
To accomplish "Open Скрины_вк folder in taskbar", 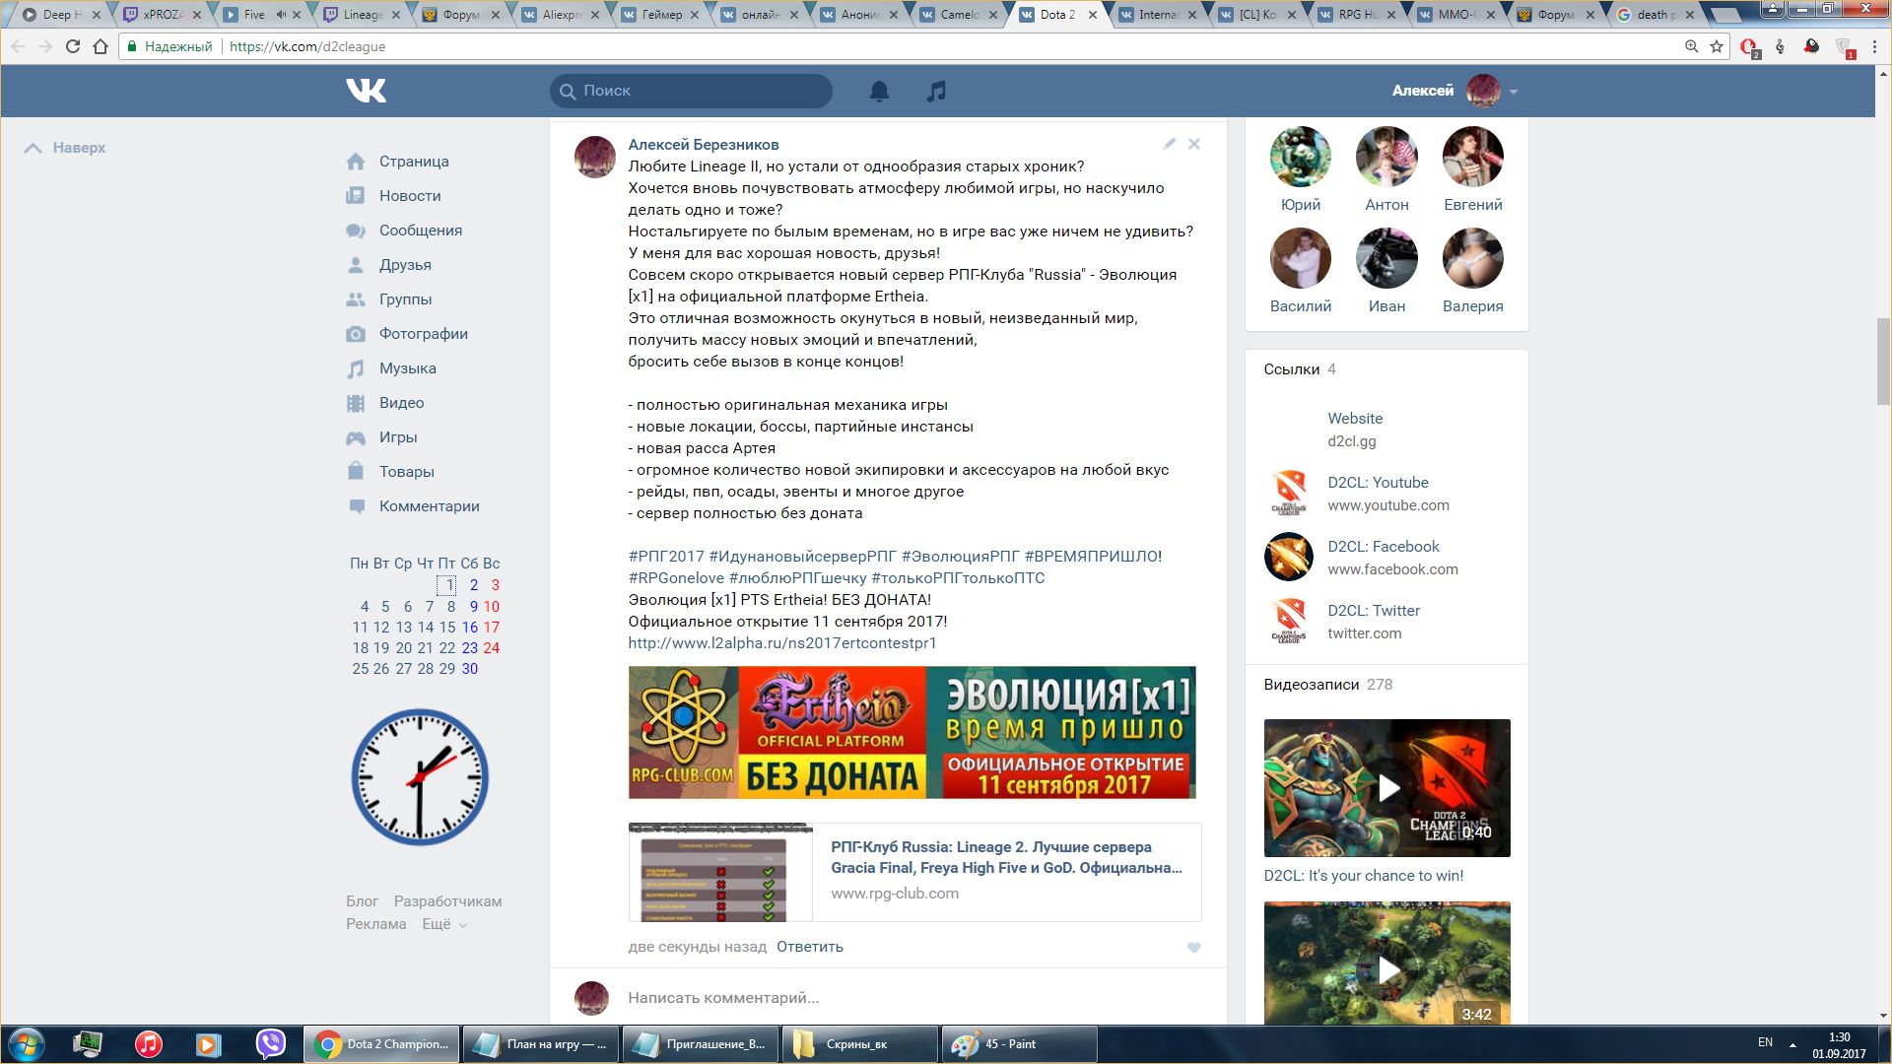I will (860, 1044).
